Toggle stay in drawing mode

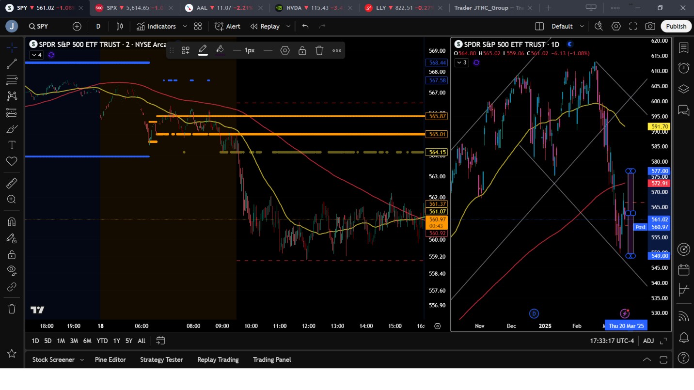pos(12,238)
